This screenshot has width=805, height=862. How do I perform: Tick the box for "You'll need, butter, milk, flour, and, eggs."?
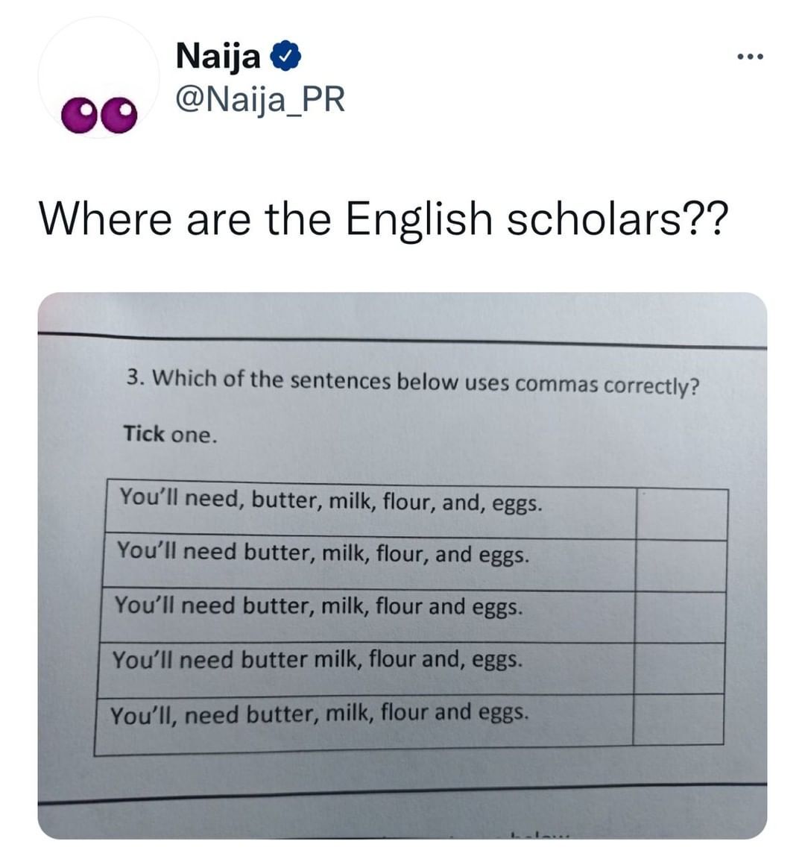click(681, 514)
